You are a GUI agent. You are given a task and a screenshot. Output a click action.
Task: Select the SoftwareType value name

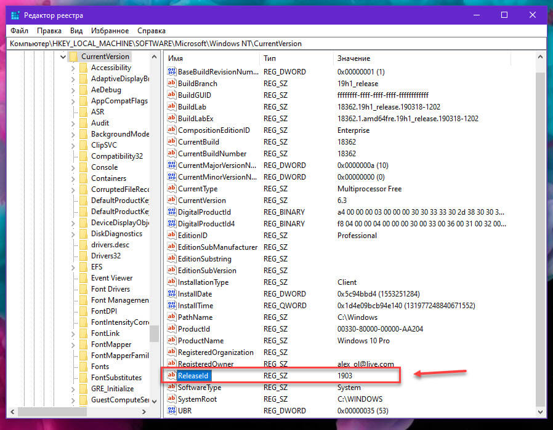coord(200,388)
